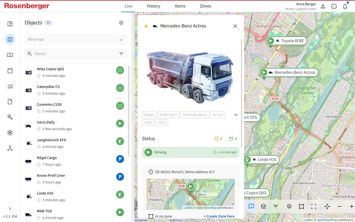
Task: Click the Driving status bar
Action: (191, 152)
